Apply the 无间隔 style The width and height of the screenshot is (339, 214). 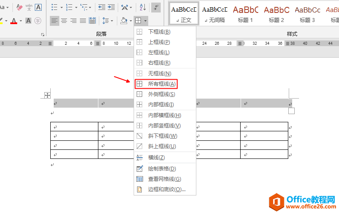click(x=215, y=14)
